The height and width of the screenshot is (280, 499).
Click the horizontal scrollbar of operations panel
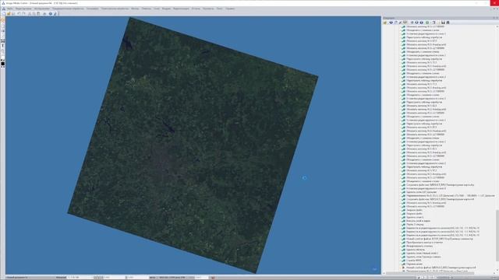pyautogui.click(x=430, y=273)
